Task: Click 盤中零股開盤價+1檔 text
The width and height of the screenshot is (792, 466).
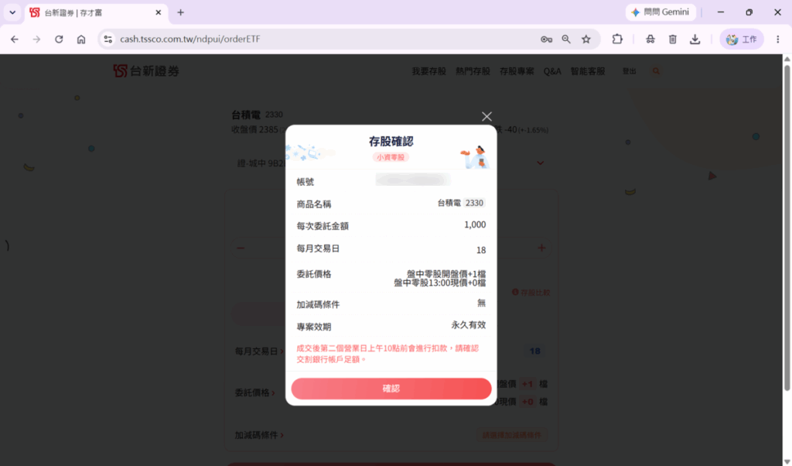Action: pyautogui.click(x=446, y=273)
